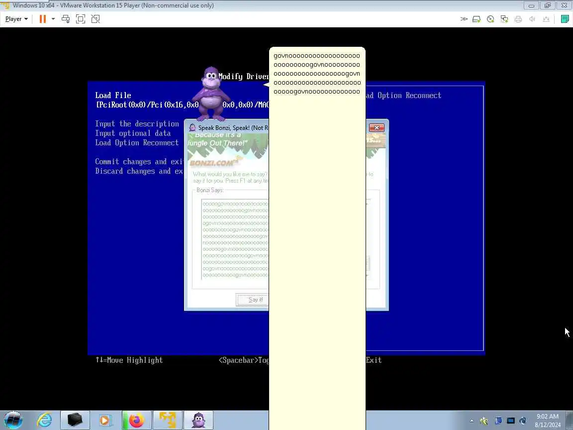Viewport: 573px width, 430px height.
Task: Open Windows Media Player from taskbar
Action: coord(104,420)
